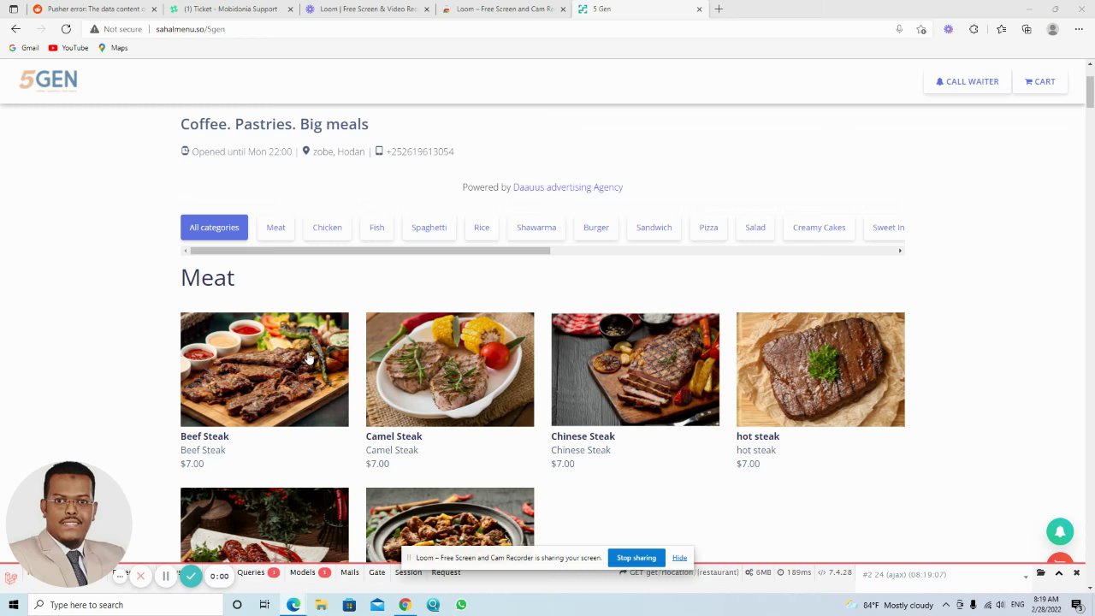Follow the Daauus advertising Agency link

[567, 187]
